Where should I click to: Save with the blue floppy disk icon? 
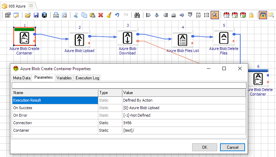pos(36,15)
